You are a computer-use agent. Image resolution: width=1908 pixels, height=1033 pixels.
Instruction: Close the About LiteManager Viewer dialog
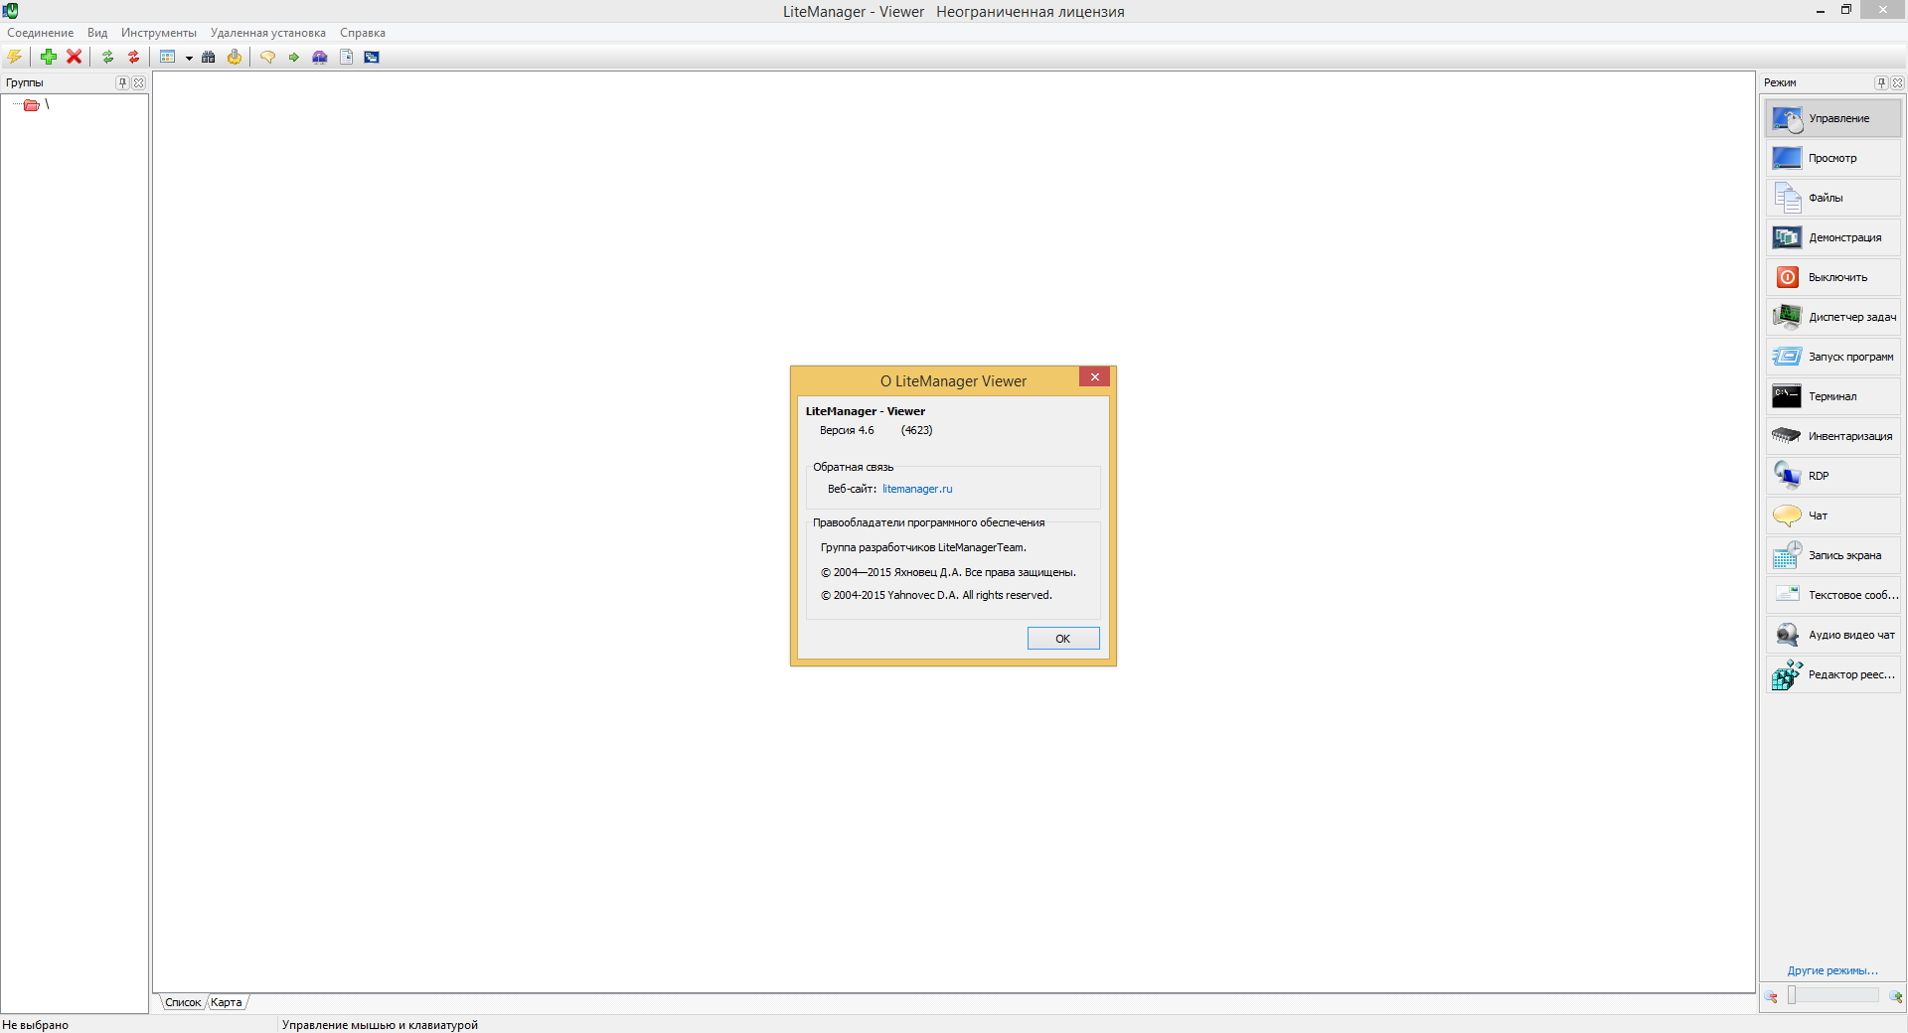pyautogui.click(x=1094, y=377)
